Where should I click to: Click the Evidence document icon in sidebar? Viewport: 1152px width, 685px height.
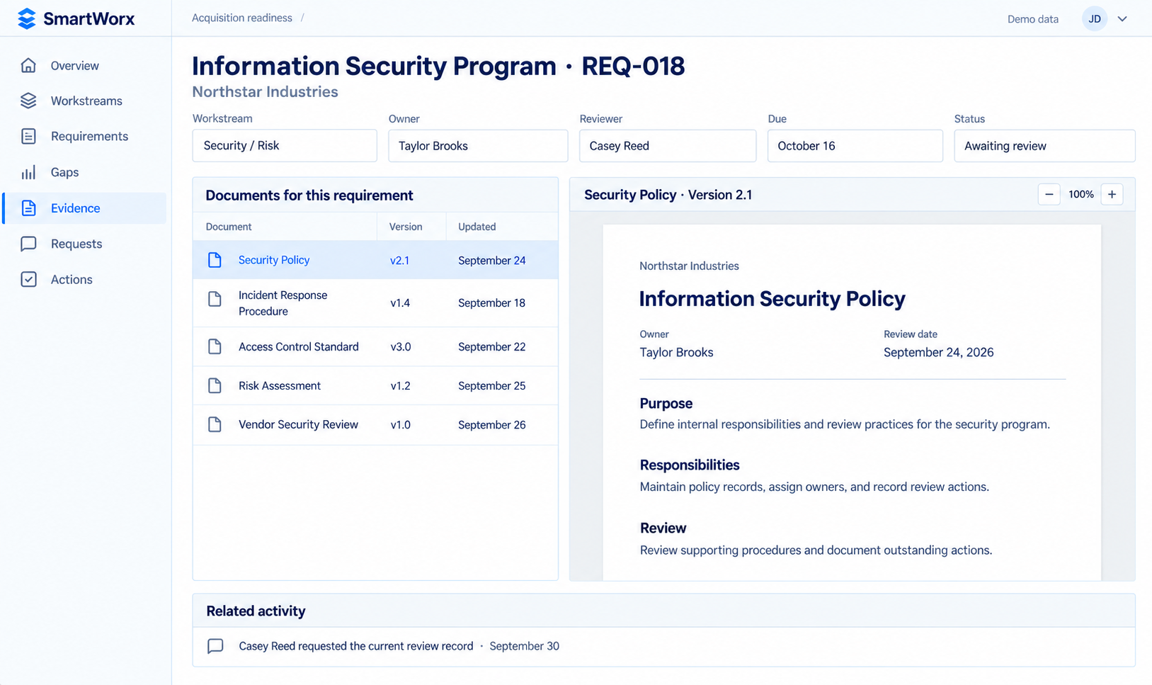click(28, 208)
